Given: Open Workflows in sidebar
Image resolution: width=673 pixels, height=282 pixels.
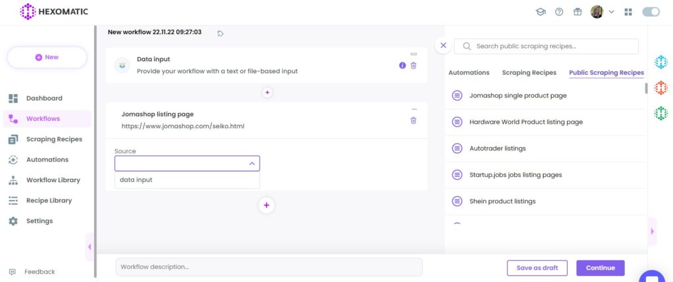Looking at the screenshot, I should point(43,119).
